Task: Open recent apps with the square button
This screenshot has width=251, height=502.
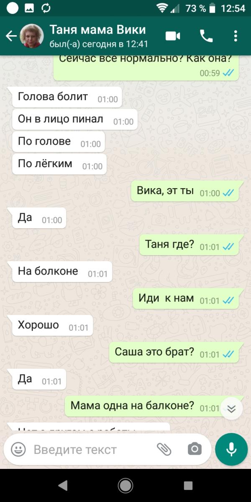Action: click(x=188, y=486)
